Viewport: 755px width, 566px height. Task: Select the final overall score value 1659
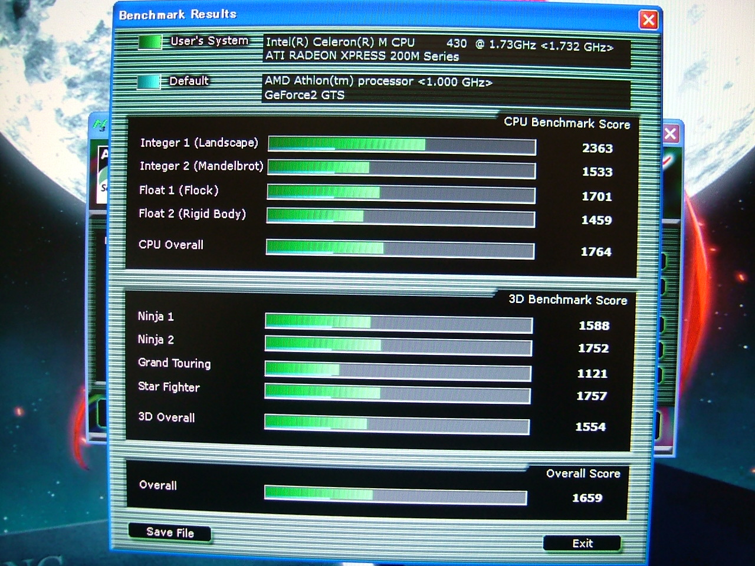click(587, 498)
